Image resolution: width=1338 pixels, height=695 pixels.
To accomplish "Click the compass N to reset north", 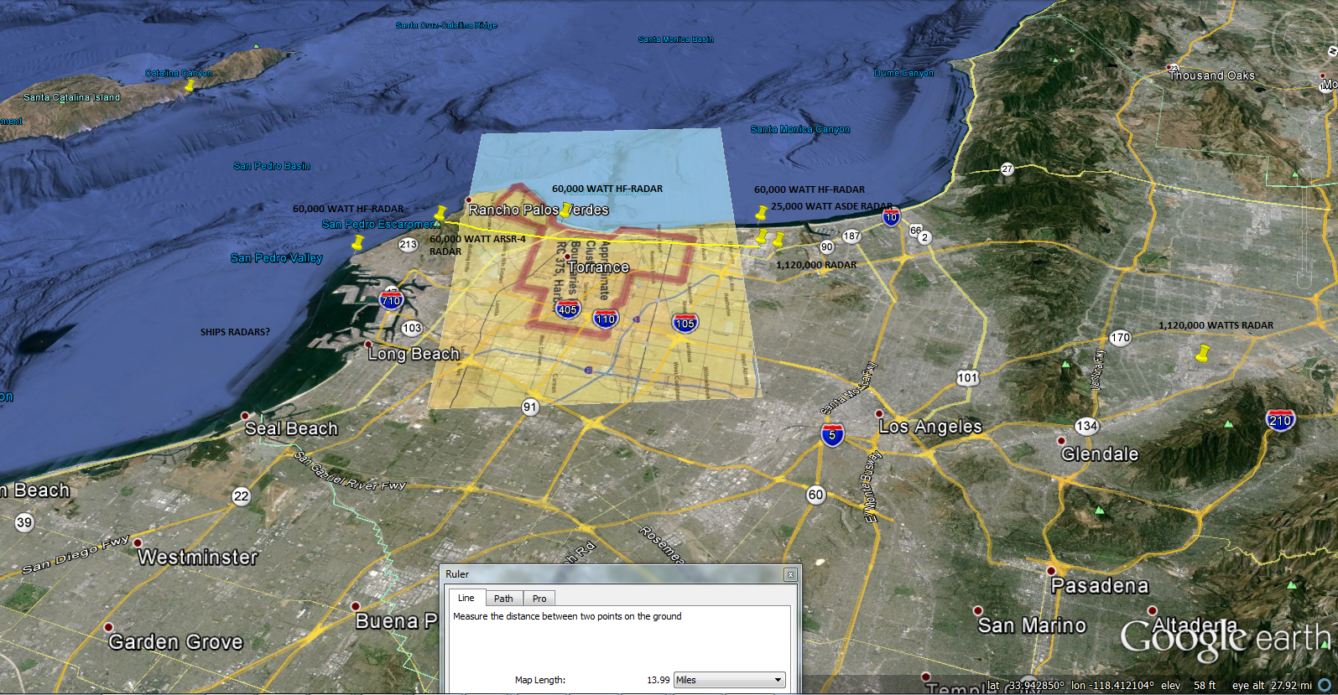I will 1331,52.
